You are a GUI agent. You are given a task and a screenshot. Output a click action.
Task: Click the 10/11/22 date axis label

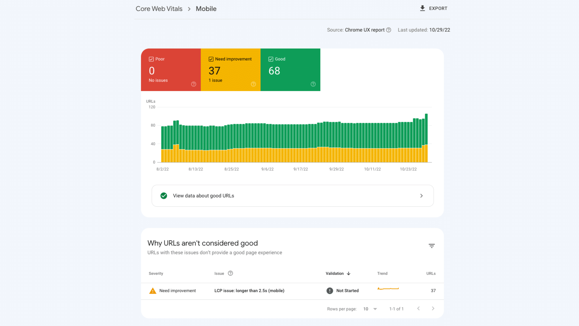[x=372, y=169]
